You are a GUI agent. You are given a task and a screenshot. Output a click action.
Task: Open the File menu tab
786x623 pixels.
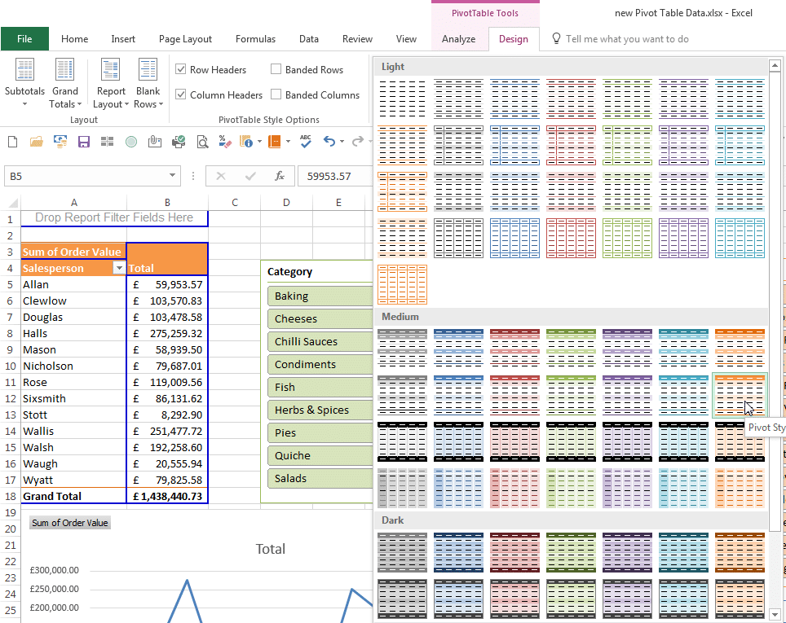tap(24, 39)
